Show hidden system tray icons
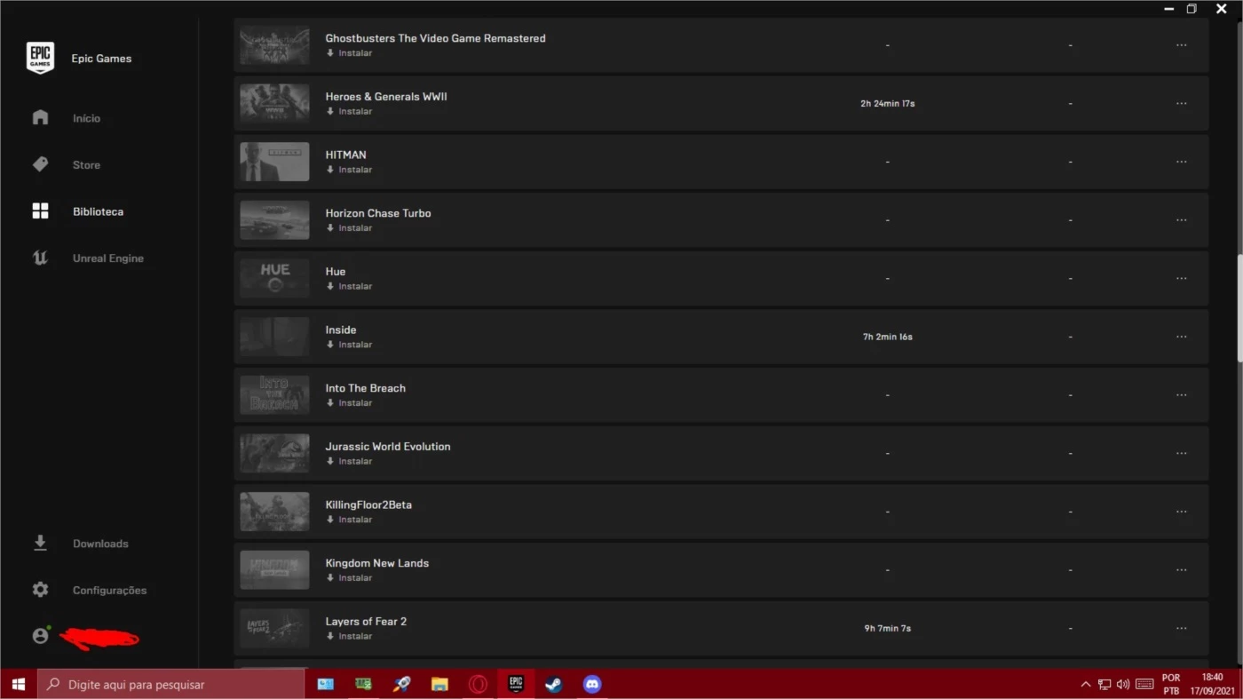The width and height of the screenshot is (1243, 699). (1085, 684)
